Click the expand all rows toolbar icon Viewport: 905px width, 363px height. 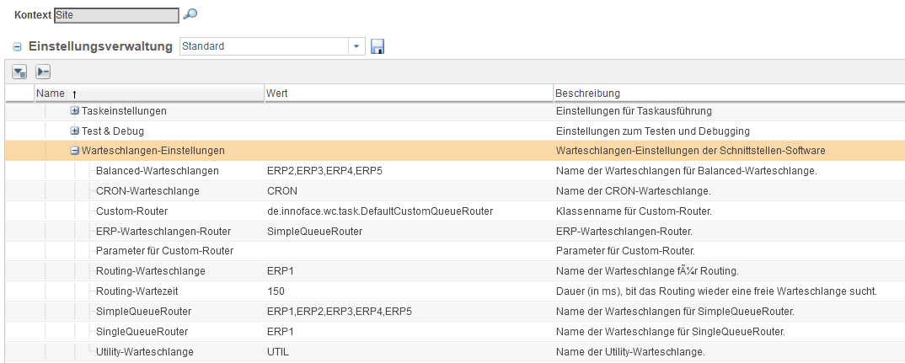pyautogui.click(x=20, y=72)
